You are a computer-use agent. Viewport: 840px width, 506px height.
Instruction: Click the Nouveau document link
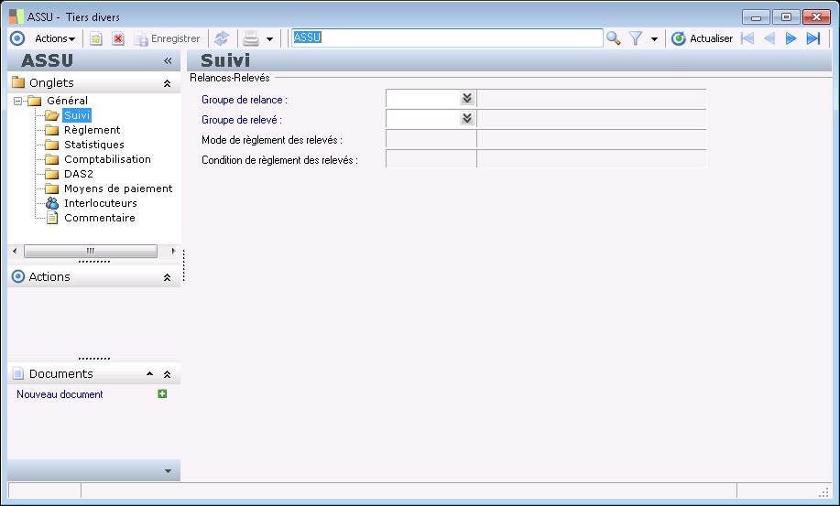[60, 394]
